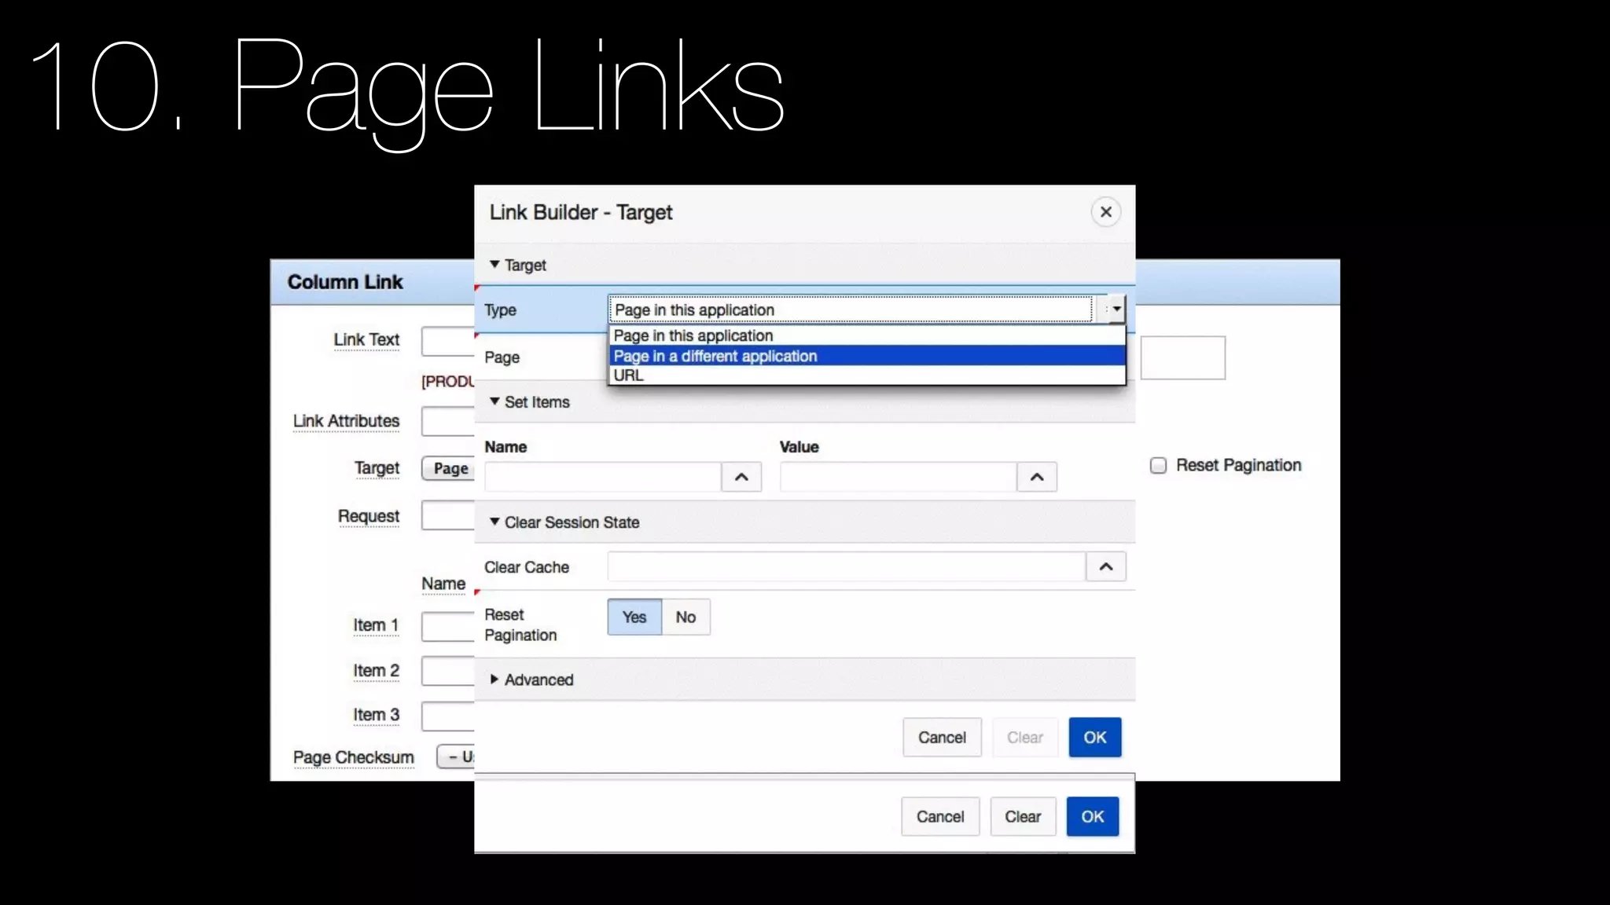This screenshot has width=1610, height=905.
Task: Click the bottom Cancel button
Action: point(940,816)
